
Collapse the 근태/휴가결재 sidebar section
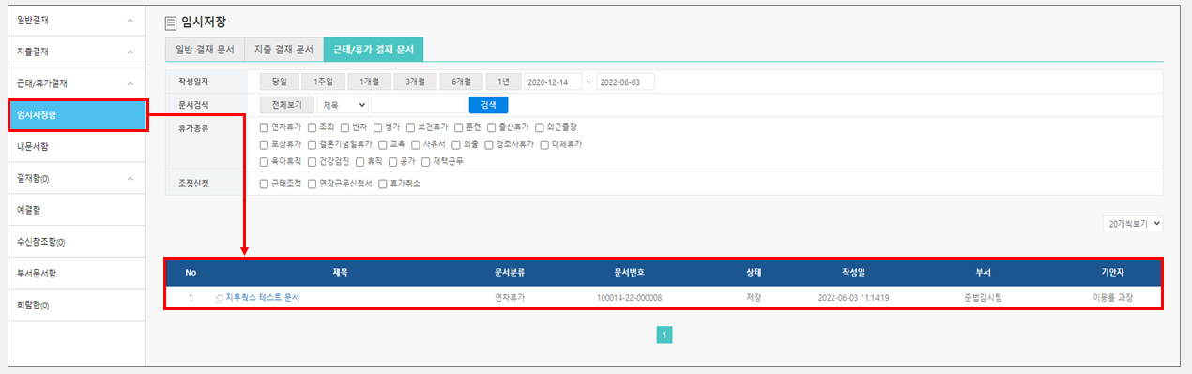coord(130,83)
